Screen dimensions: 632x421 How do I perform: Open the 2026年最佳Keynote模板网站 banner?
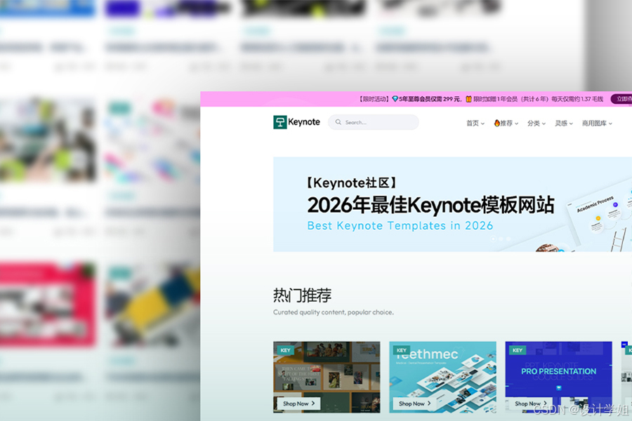pos(452,204)
